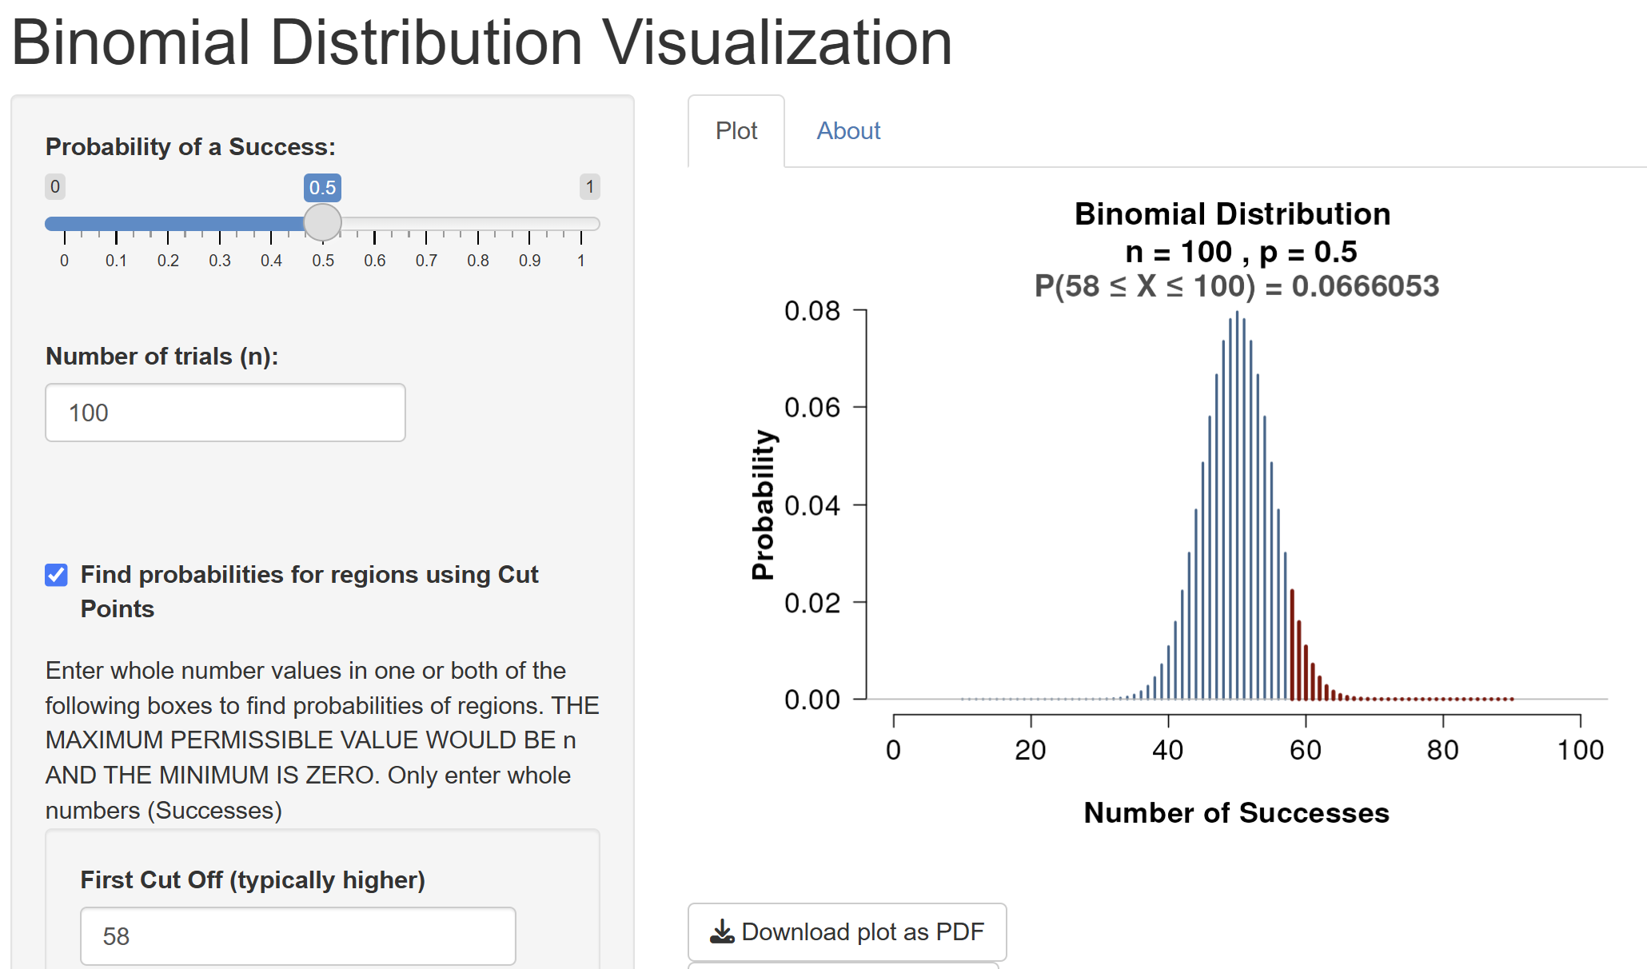
Task: Select the Plot tab
Action: pos(736,131)
